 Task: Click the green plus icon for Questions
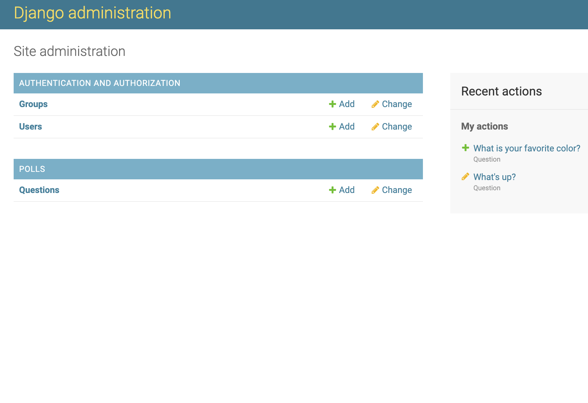click(333, 190)
